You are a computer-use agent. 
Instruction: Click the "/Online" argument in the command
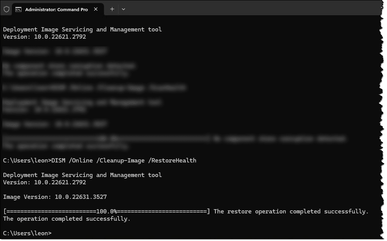point(81,161)
